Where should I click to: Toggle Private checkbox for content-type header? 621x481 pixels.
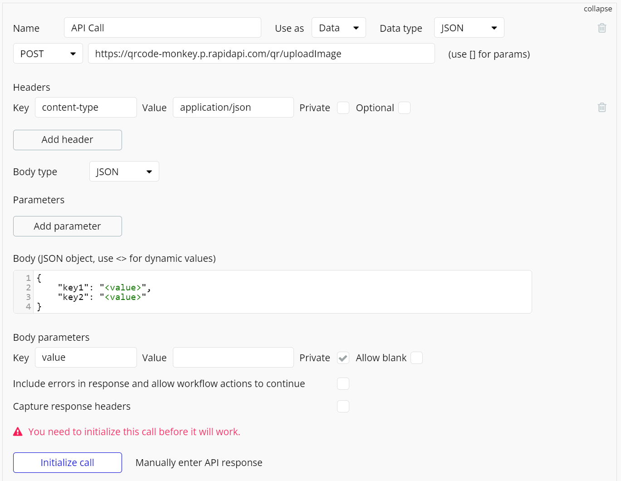tap(343, 108)
